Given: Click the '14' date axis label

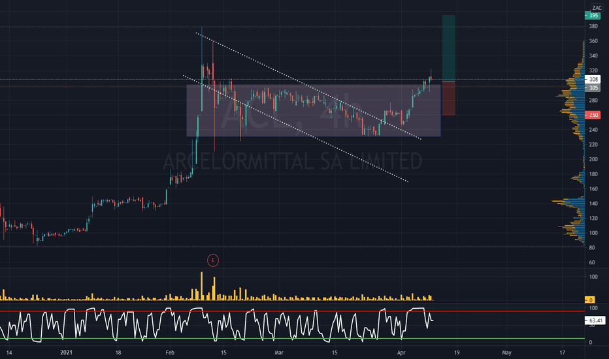Looking at the screenshot, I should click(9, 352).
